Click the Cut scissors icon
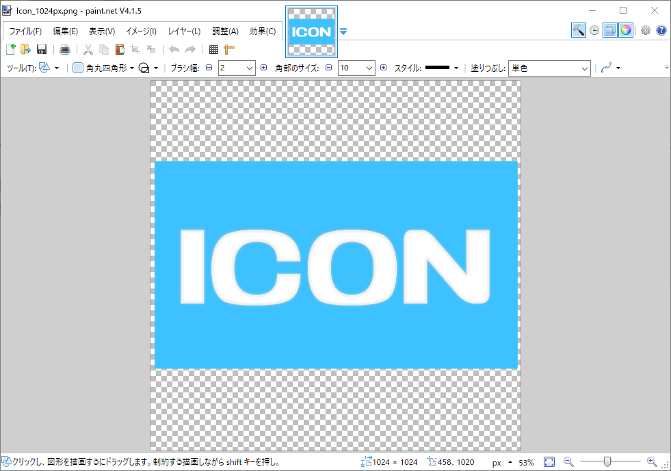 (x=88, y=49)
